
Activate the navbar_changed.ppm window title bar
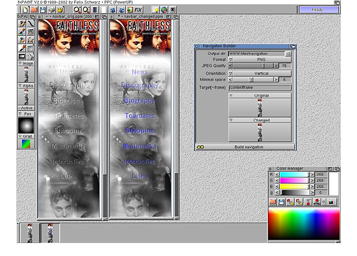tap(140, 17)
